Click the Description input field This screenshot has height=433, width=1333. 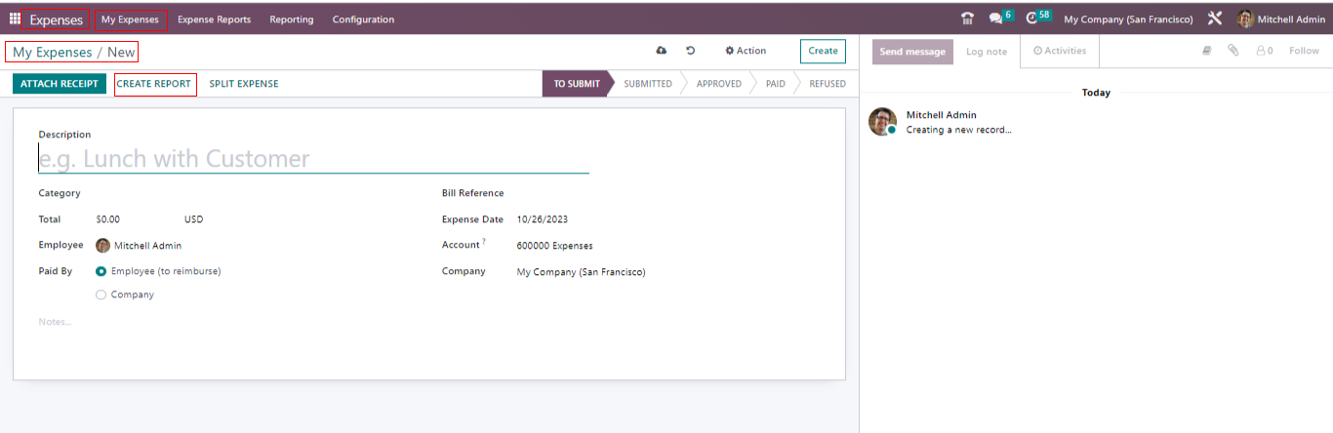312,159
